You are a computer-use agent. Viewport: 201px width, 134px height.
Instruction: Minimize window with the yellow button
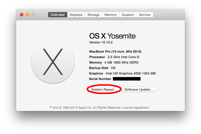coord(27,15)
